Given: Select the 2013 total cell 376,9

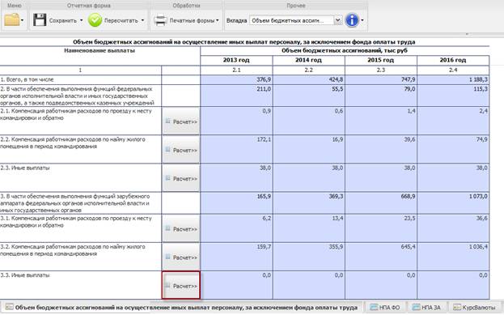Looking at the screenshot, I should tap(236, 79).
